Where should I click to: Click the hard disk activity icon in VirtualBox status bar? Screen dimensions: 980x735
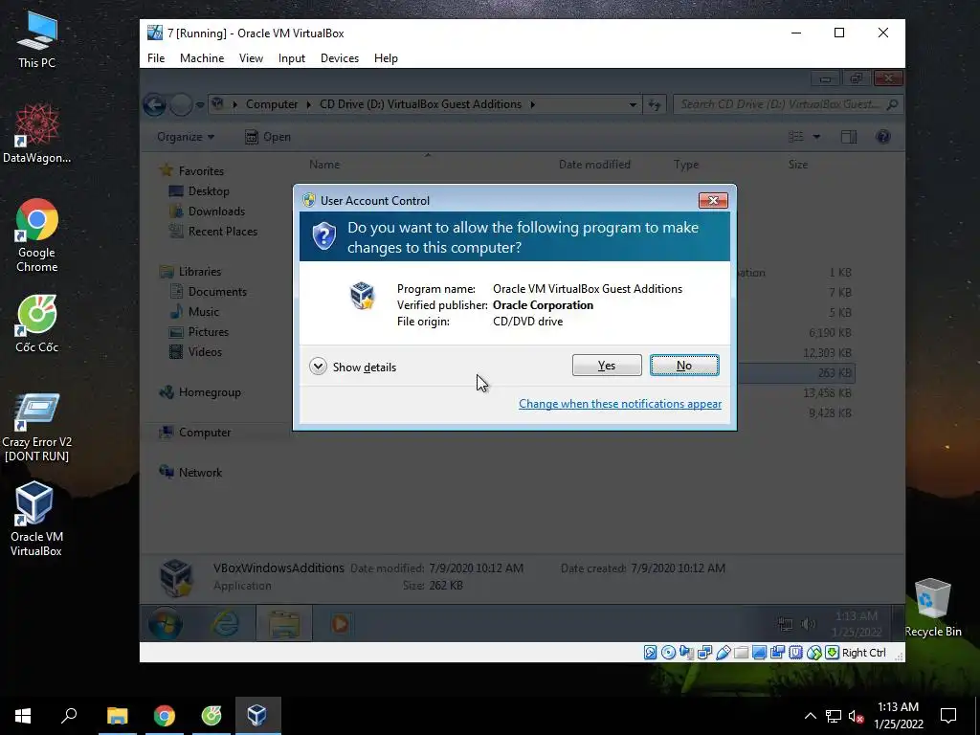coord(650,653)
